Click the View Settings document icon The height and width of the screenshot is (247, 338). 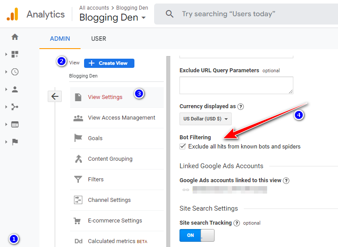pyautogui.click(x=78, y=97)
